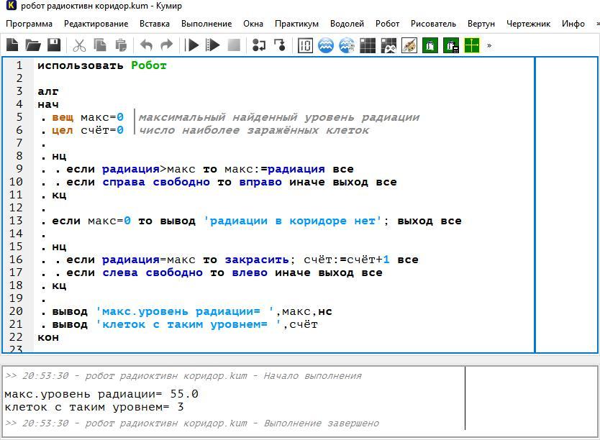Stop program execution with the square button
600x440 pixels.
pos(234,45)
